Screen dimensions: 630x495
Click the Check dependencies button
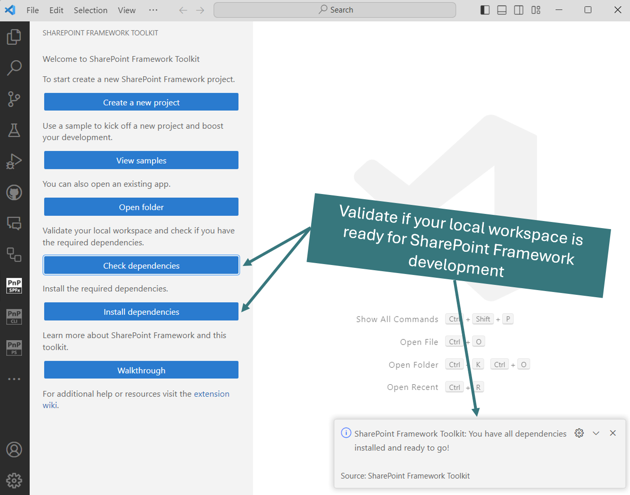141,265
